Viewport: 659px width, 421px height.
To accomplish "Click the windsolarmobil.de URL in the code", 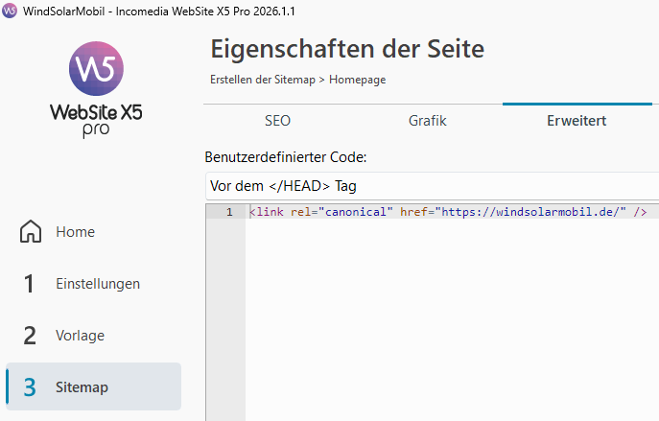I will 530,212.
